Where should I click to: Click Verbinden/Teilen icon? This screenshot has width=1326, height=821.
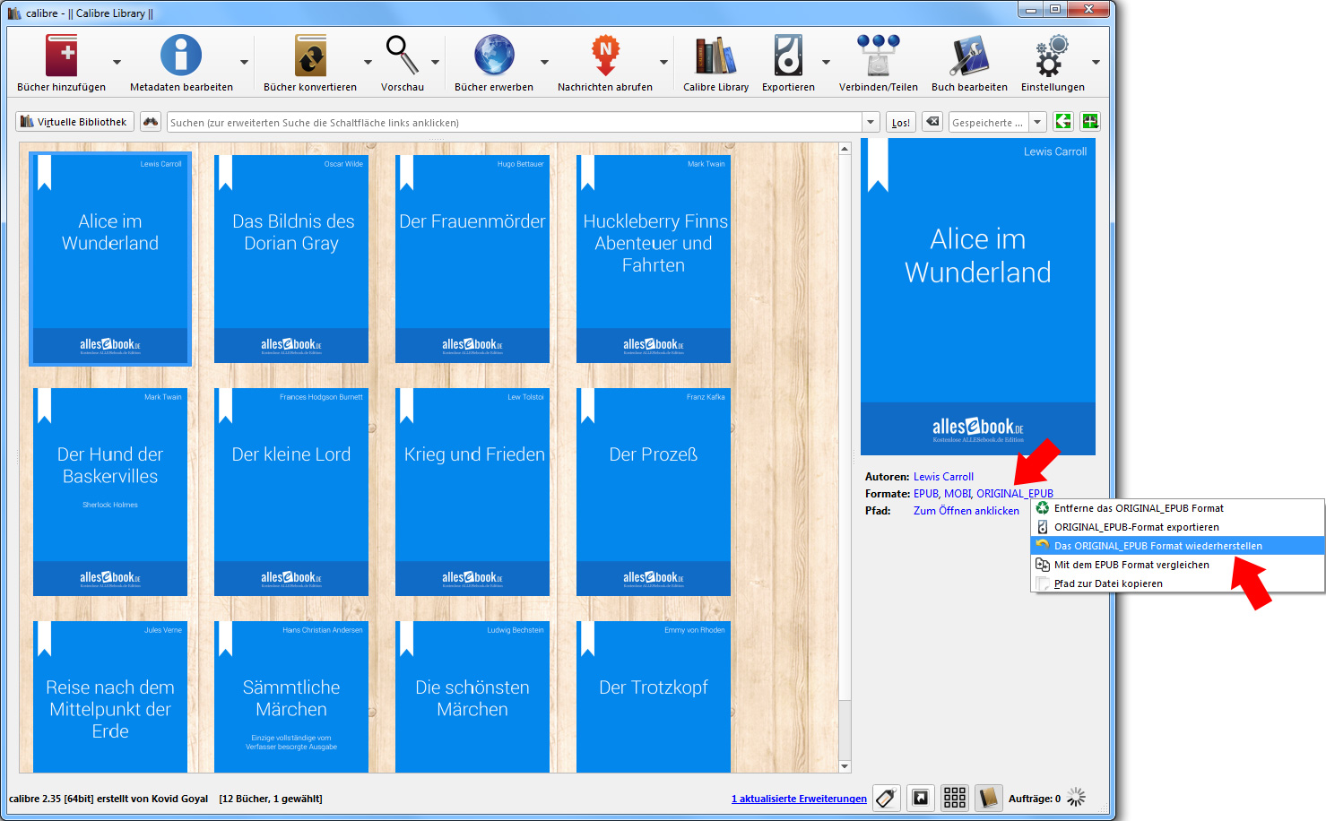click(878, 56)
